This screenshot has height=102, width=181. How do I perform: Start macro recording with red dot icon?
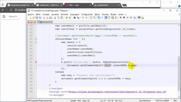pos(121,18)
